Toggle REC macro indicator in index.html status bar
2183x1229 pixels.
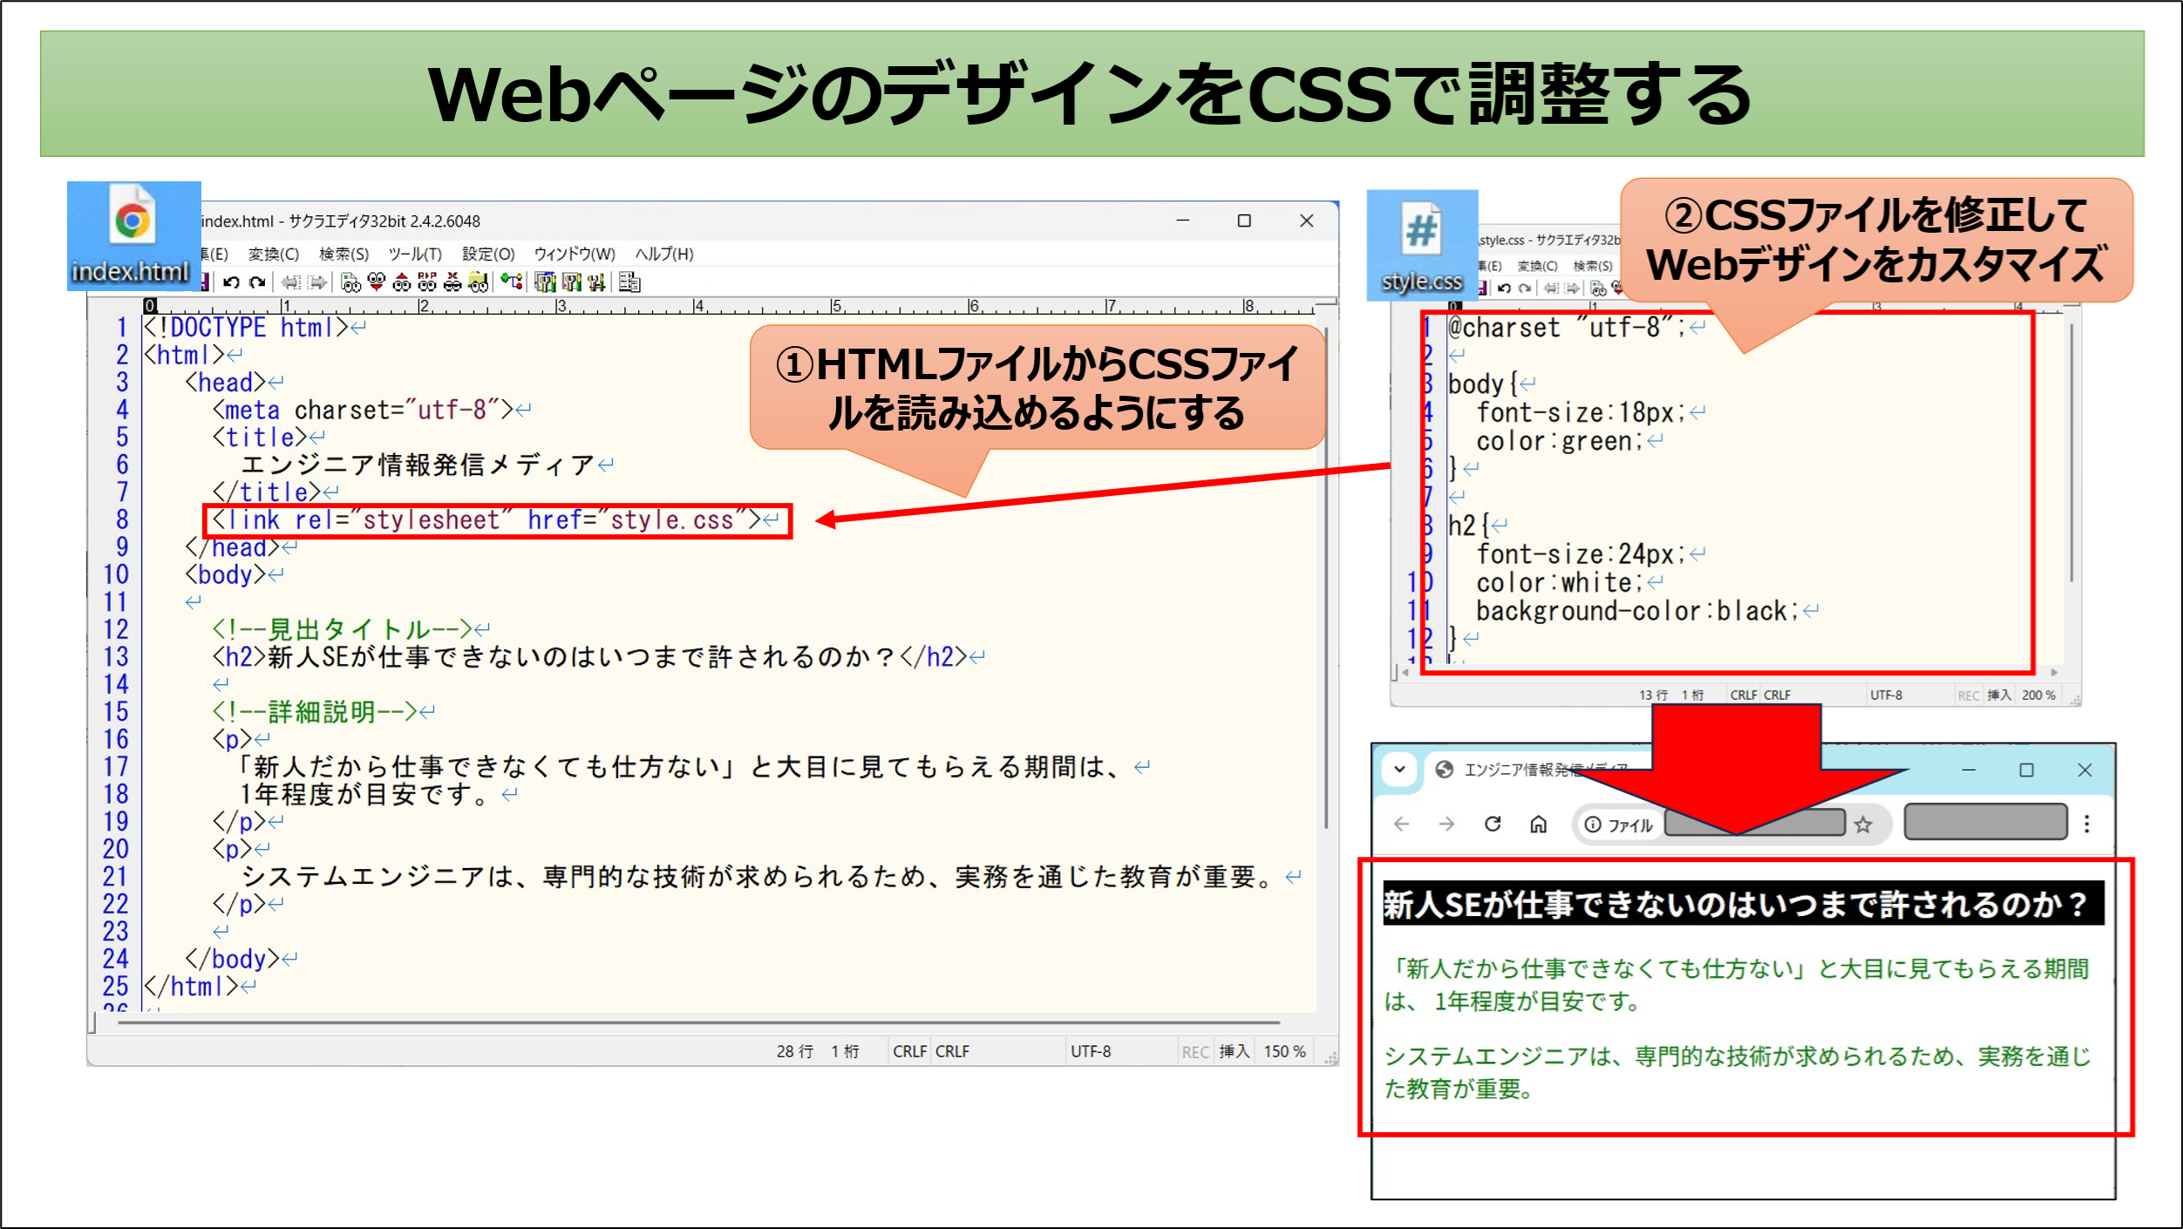1195,1052
